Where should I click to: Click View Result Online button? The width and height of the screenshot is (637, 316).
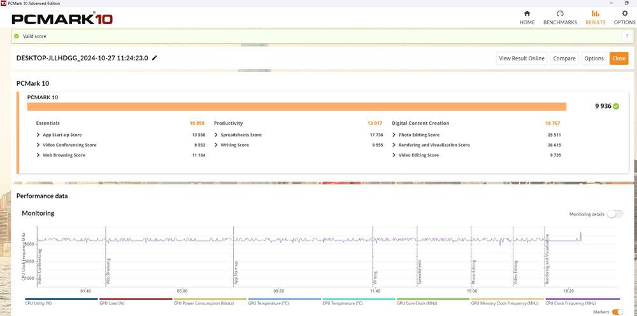tap(522, 58)
